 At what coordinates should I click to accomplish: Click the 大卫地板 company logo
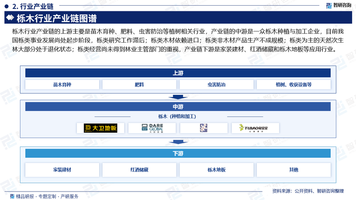coord(100,128)
